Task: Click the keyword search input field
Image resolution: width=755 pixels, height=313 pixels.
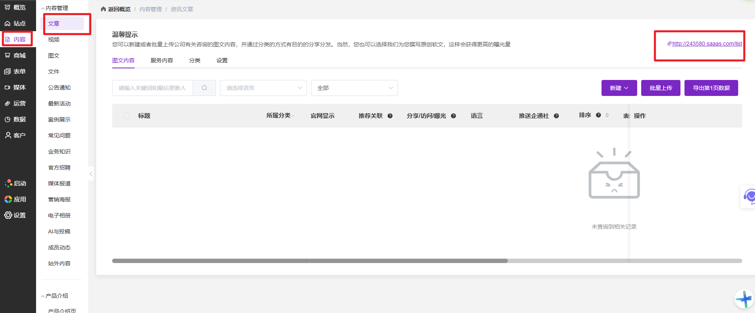Action: [x=152, y=88]
